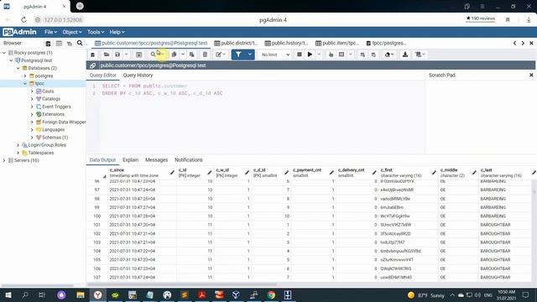Run the query with the Execute play icon

(x=310, y=55)
